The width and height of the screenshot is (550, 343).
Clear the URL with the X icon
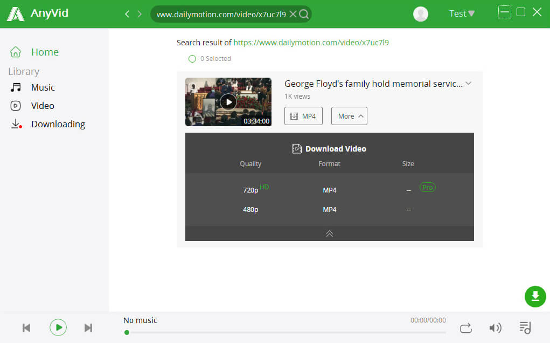point(293,14)
